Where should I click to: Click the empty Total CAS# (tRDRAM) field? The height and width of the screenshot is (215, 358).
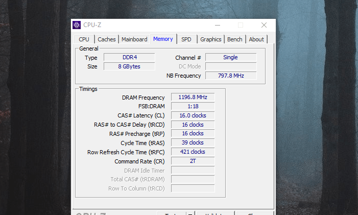193,179
